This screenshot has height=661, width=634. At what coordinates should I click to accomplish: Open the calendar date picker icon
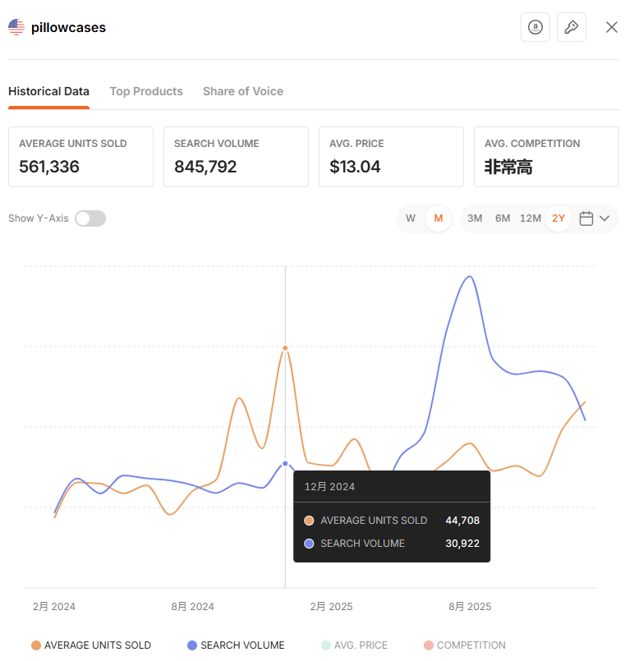coord(586,218)
